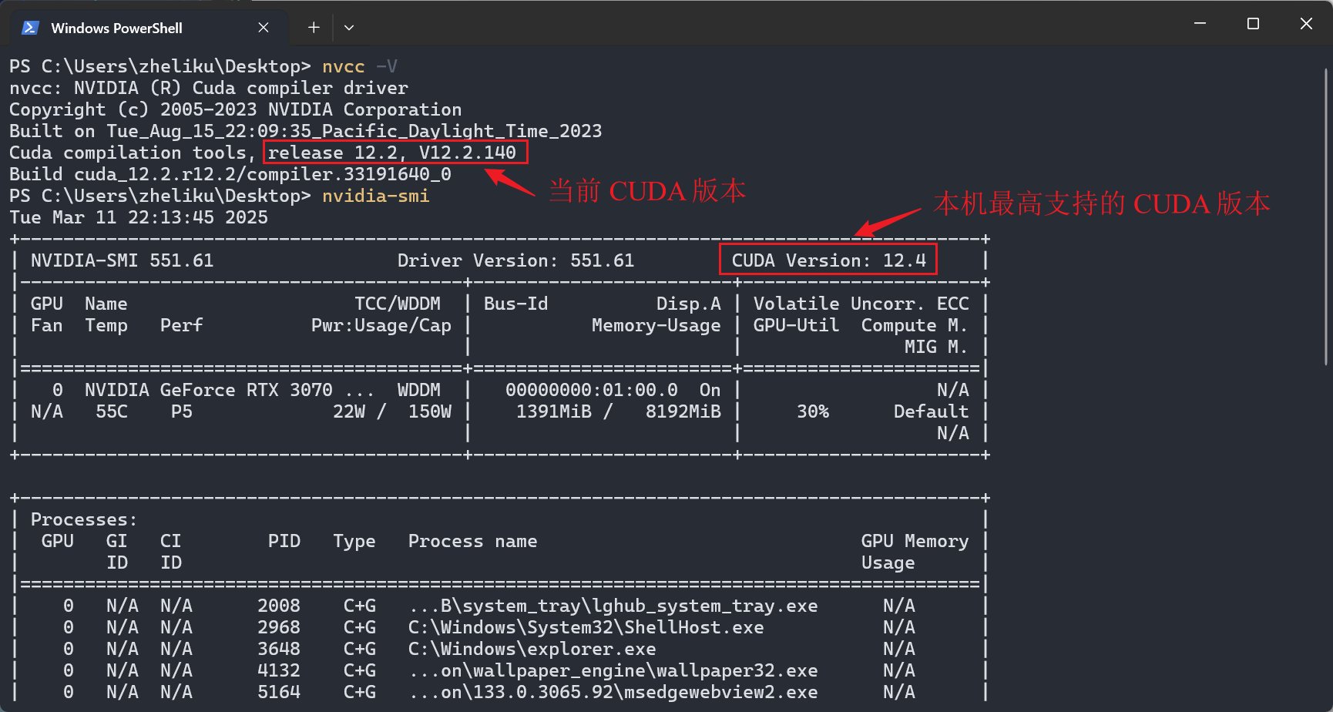Screen dimensions: 1333x712
Task: Click the 'Process name' column header
Action: 473,541
